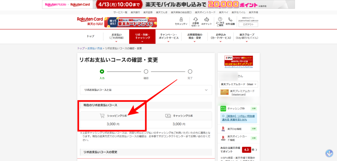Image resolution: width=337 pixels, height=161 pixels.
Task: Open AIチャット robot icon
Action: coord(206,20)
